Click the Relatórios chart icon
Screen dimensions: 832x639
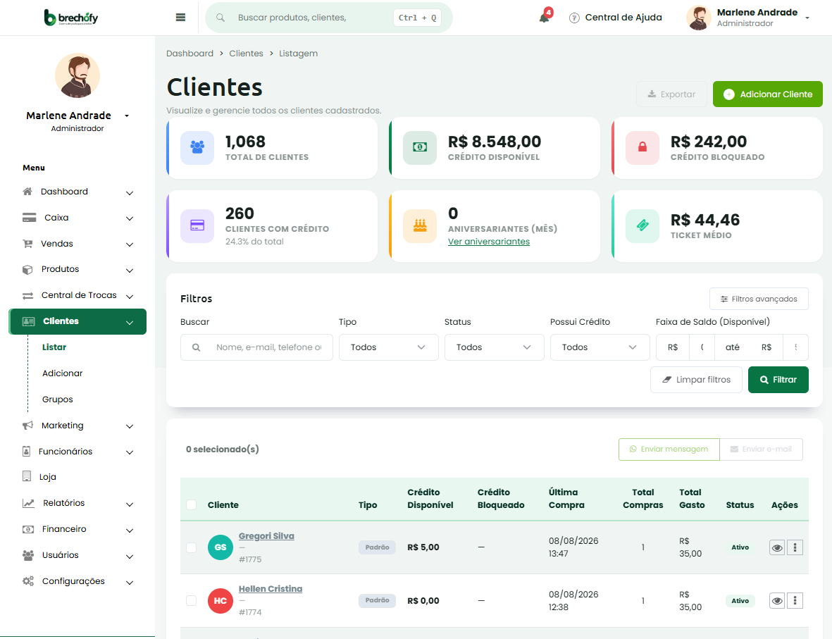(x=29, y=503)
